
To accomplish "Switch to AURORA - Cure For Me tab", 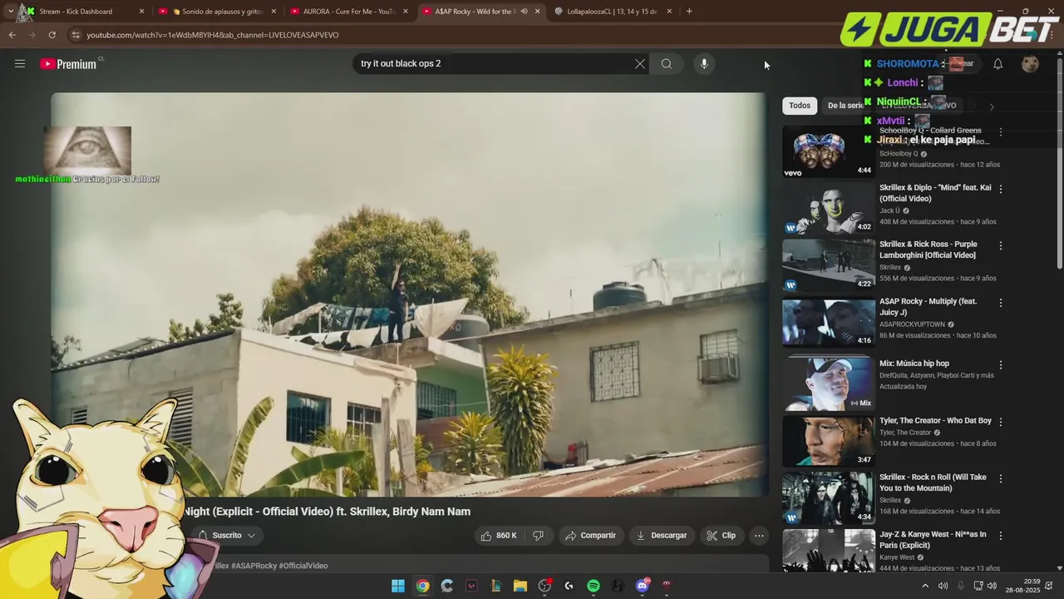I will pos(348,12).
